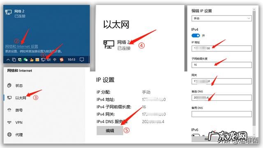The width and height of the screenshot is (263, 148).
Task: Click the IP 地址 input field
Action: [221, 49]
